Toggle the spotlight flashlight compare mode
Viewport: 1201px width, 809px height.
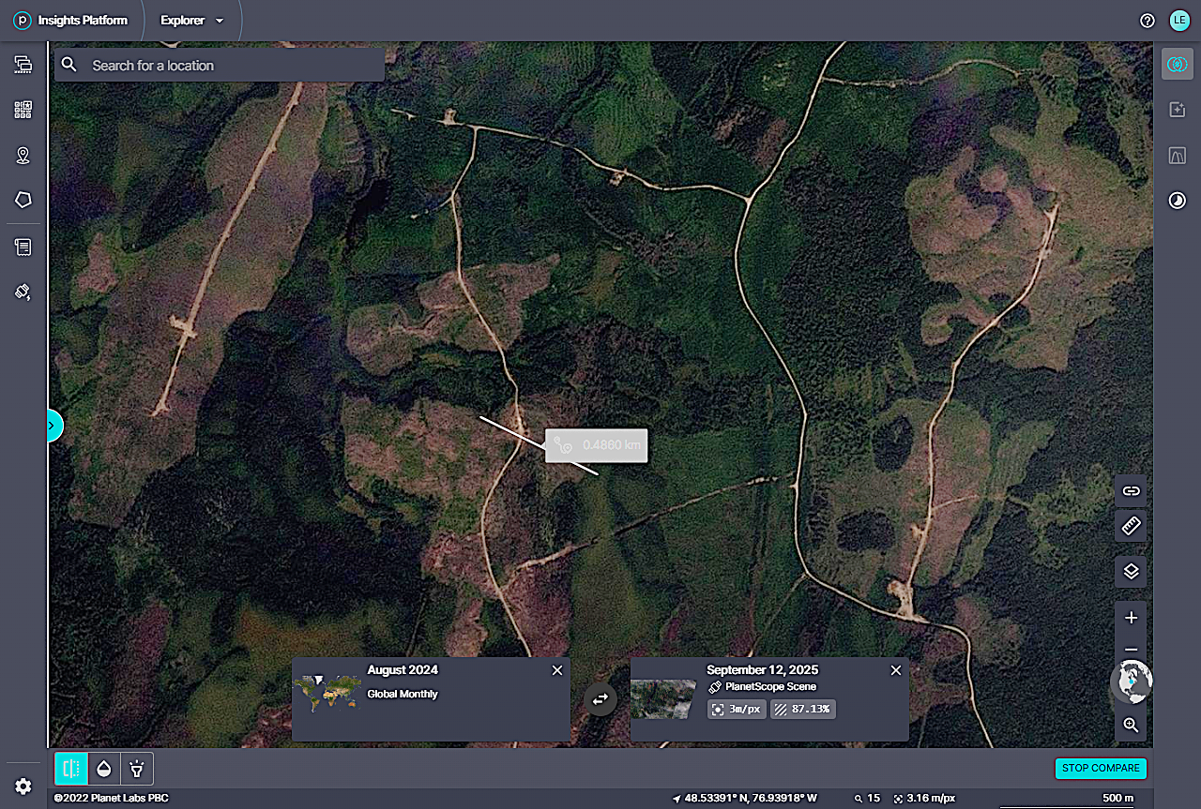(137, 769)
